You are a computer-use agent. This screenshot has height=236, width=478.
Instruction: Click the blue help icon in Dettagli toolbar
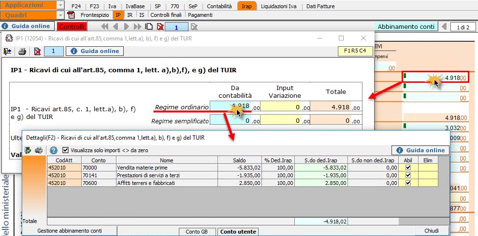click(54, 150)
